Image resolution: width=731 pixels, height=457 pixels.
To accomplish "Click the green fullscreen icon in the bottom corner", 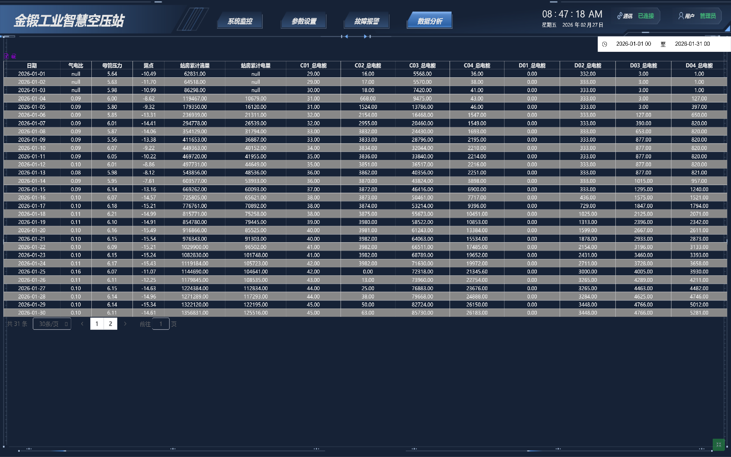I will (718, 444).
